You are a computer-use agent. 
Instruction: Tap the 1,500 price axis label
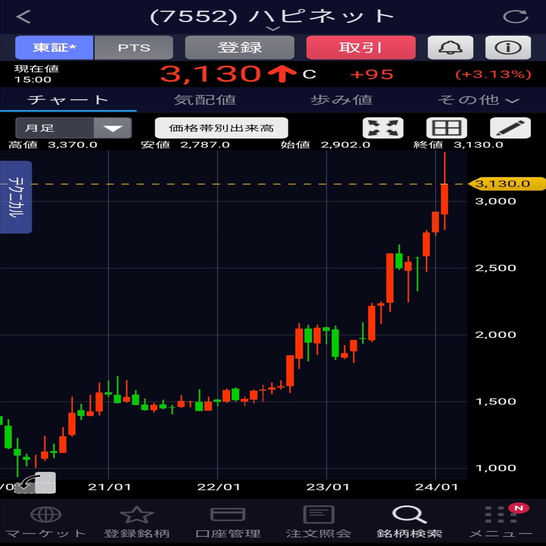point(495,401)
